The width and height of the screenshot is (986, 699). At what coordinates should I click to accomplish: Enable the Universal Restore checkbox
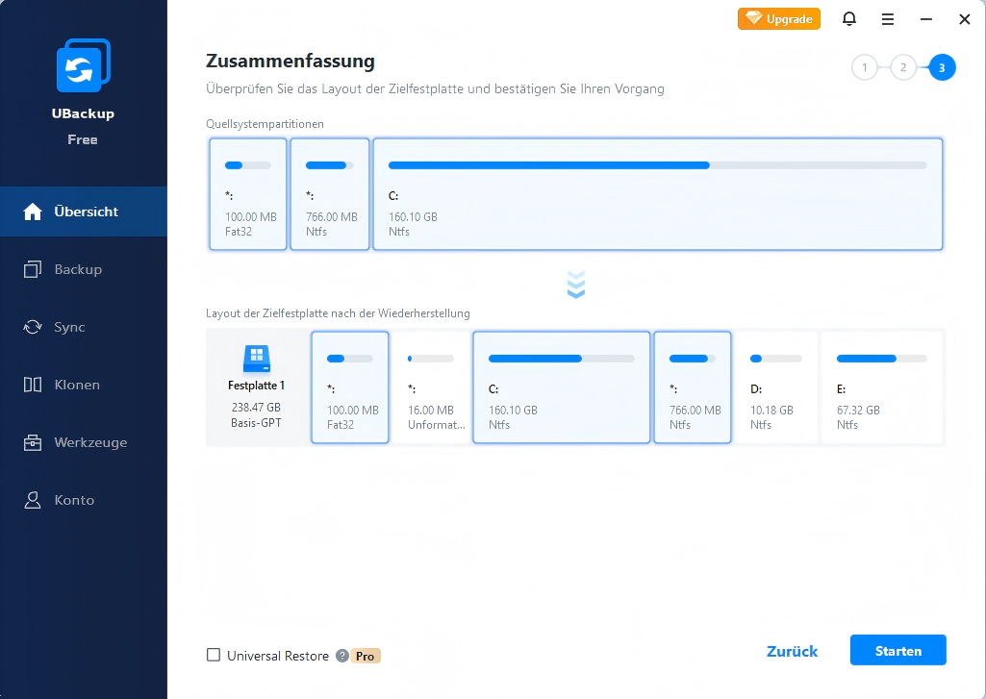click(214, 656)
